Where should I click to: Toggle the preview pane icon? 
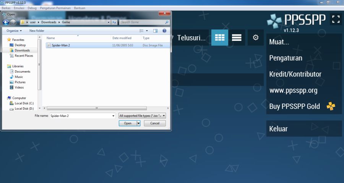tap(155, 31)
